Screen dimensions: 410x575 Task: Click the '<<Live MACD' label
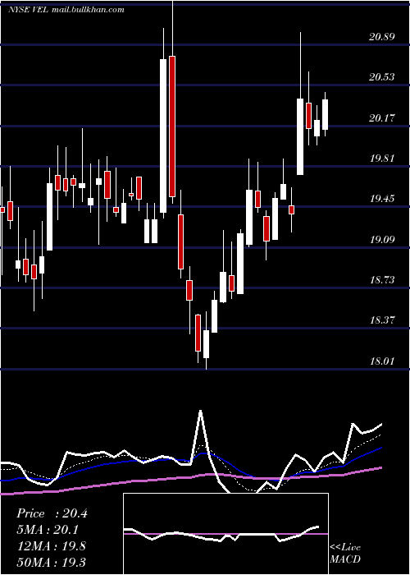pos(345,553)
